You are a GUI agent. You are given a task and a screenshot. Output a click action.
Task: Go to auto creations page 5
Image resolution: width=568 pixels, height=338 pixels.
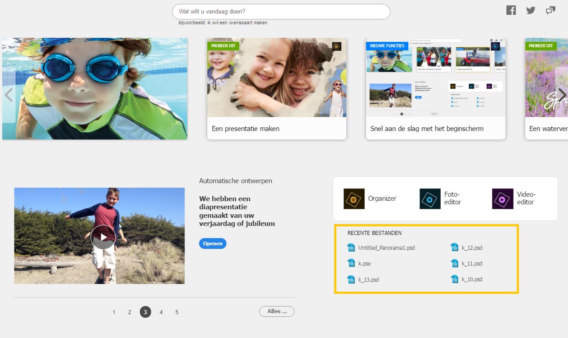click(x=177, y=312)
